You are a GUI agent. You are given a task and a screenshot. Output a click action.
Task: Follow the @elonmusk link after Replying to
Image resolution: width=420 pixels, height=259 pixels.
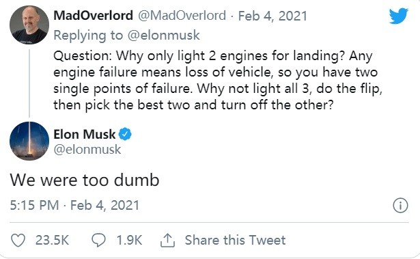pyautogui.click(x=164, y=35)
